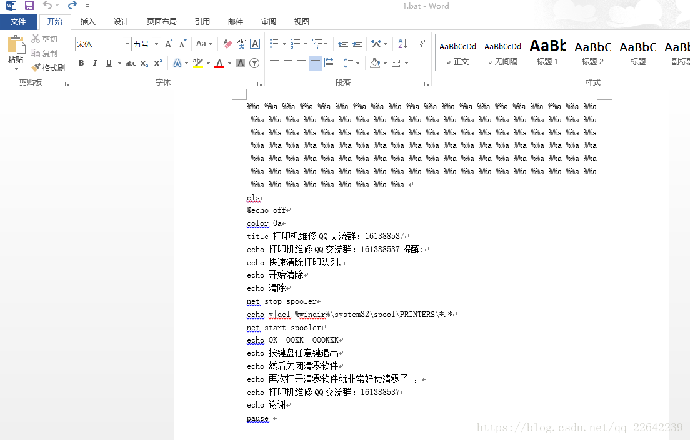
Task: Switch to the 视图 tab
Action: [301, 22]
